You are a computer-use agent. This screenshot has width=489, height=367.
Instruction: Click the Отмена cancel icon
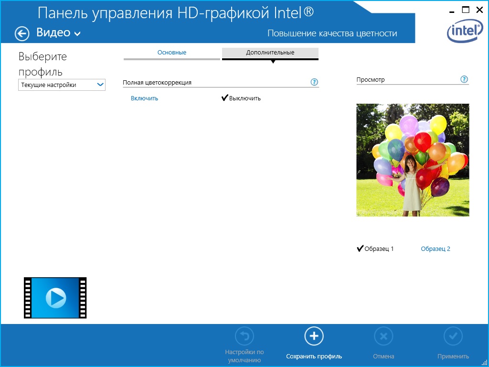click(383, 336)
